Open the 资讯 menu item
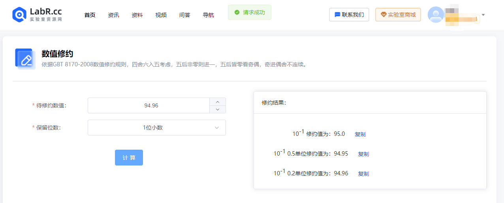This screenshot has height=203, width=504. (113, 15)
